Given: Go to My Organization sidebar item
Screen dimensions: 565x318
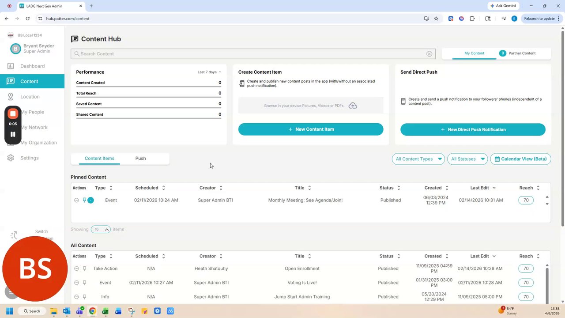Looking at the screenshot, I should 38,143.
